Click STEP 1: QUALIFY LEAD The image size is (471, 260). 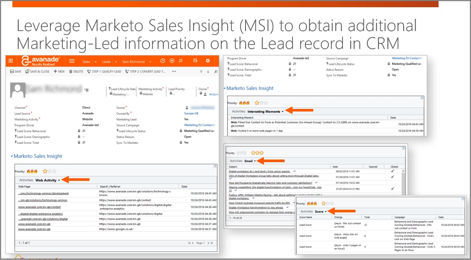(x=104, y=71)
